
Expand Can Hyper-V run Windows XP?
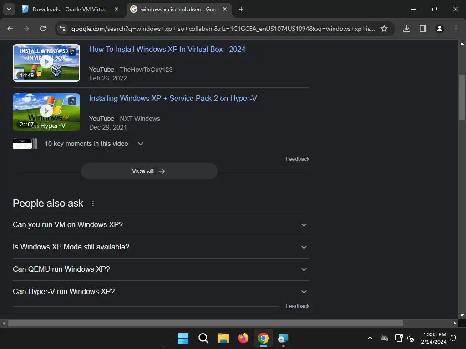coord(161,292)
